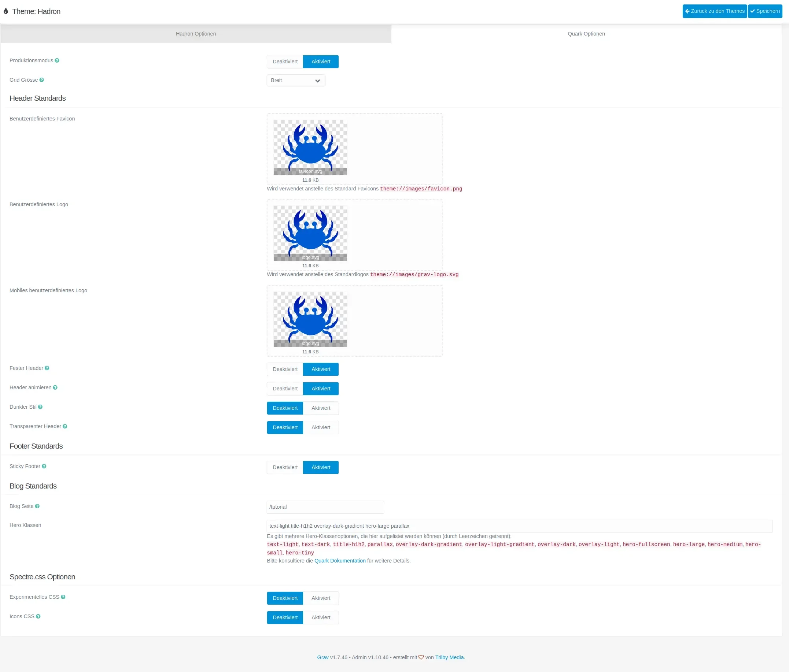Click the Grav flame logo in the header
The width and height of the screenshot is (789, 672).
[6, 11]
